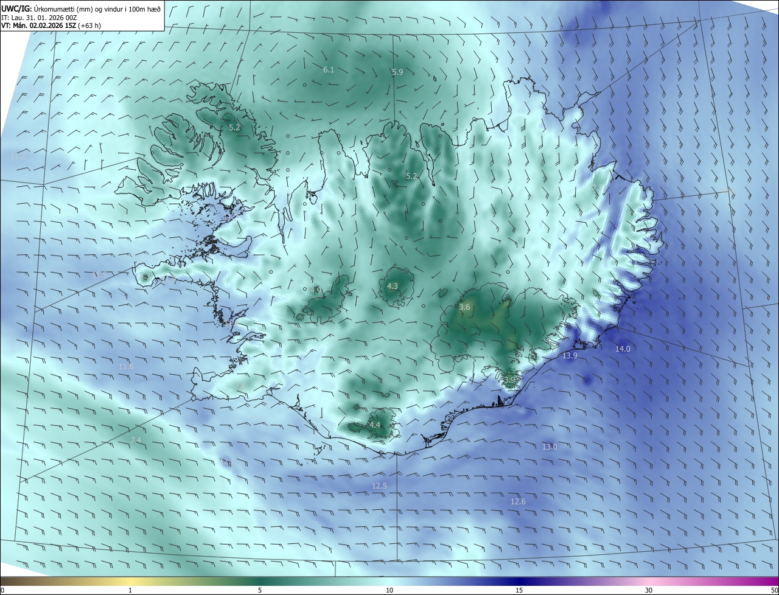Click the 0 tick on the color scale
The width and height of the screenshot is (779, 595).
point(2,590)
